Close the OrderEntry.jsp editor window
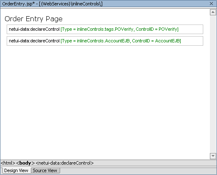 (211, 4)
